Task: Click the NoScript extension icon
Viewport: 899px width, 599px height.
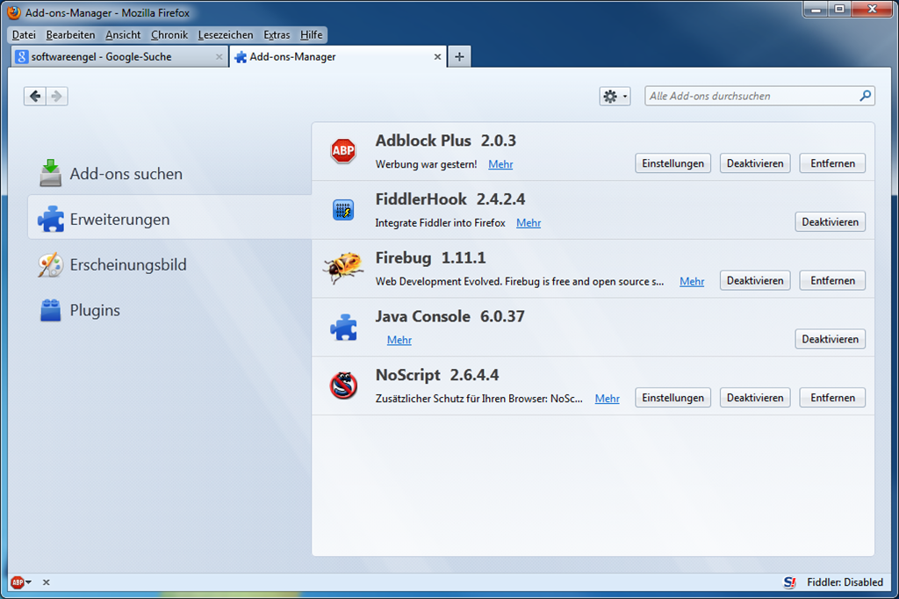Action: 343,385
